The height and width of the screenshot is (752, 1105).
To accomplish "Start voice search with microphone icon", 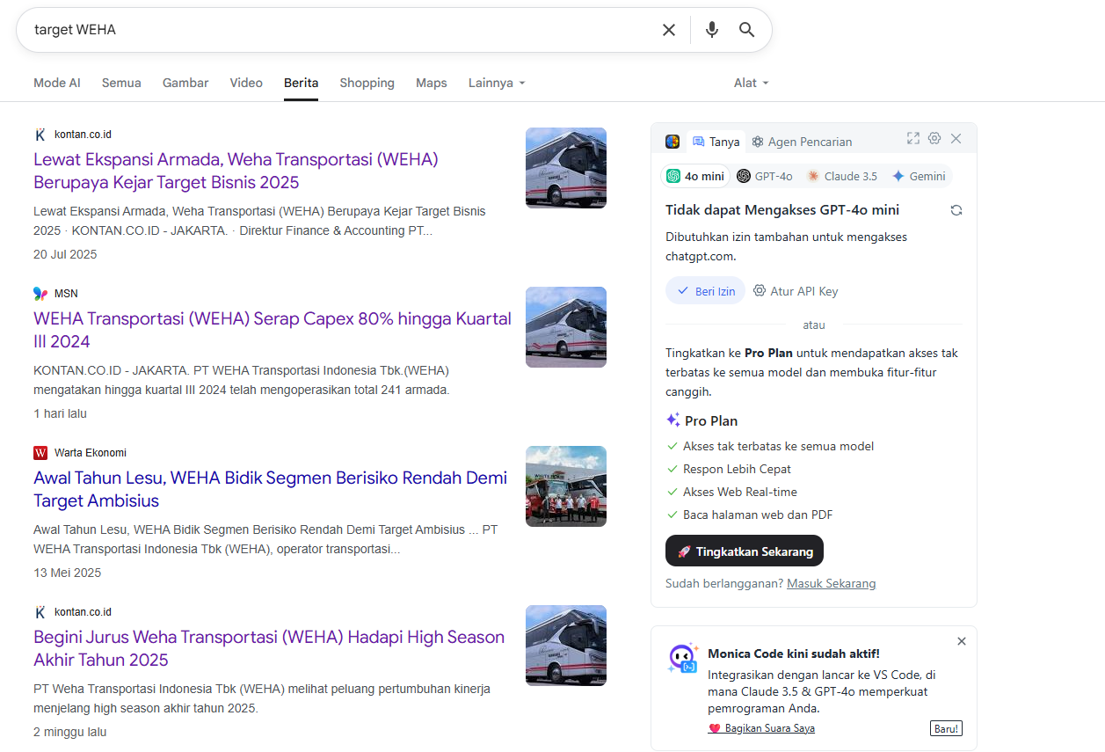I will 711,30.
